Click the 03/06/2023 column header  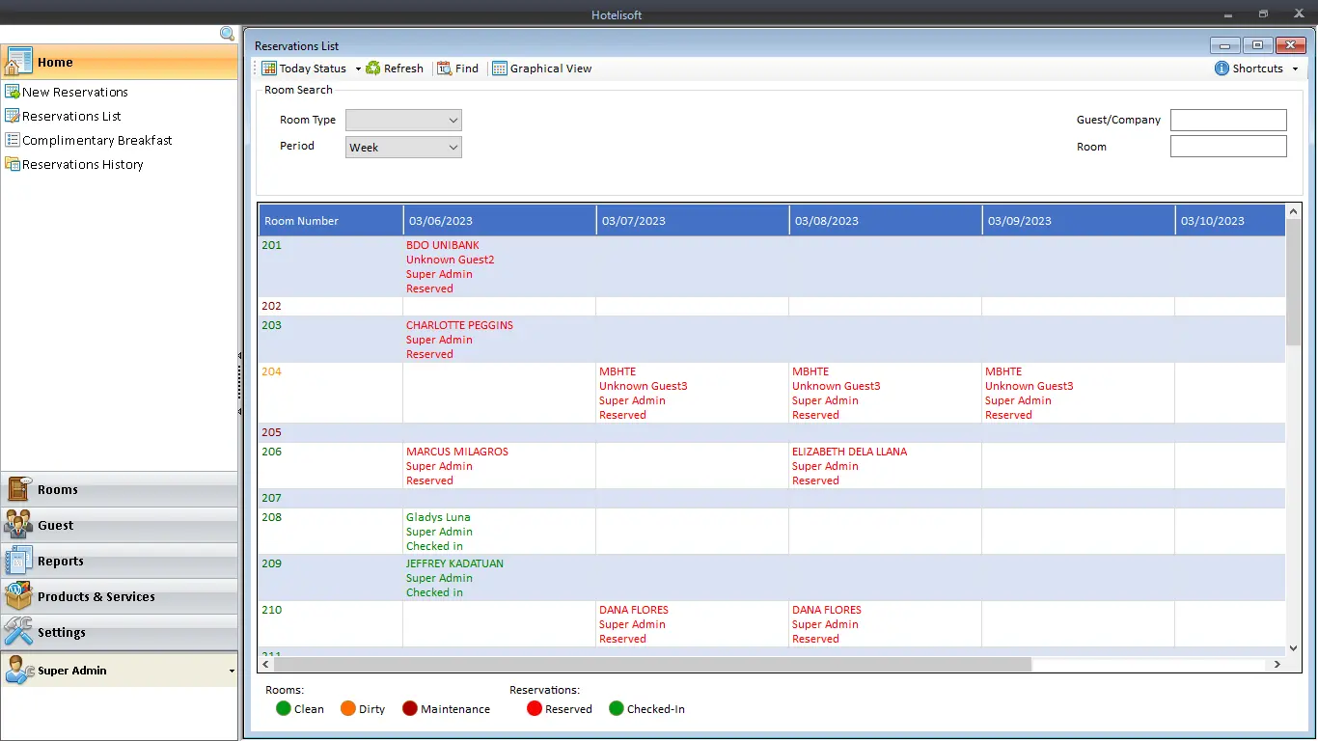[500, 220]
